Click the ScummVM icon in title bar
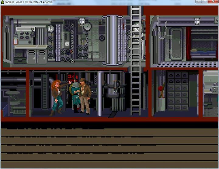 click(2, 2)
